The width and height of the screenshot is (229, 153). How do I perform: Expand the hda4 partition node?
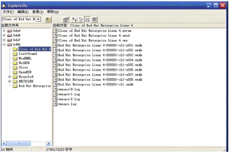point(4,30)
